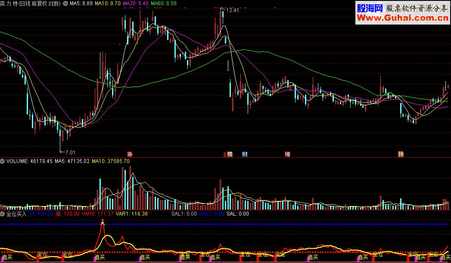Select the stock title 英力特(日线.前复权.对数)
This screenshot has width=451, height=263.
coord(31,3)
